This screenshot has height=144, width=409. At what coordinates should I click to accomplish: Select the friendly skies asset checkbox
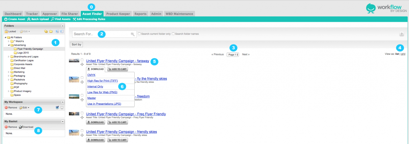tap(82, 131)
